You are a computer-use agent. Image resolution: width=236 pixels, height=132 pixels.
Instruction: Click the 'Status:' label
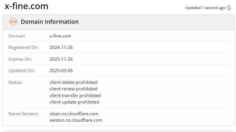coord(15,82)
